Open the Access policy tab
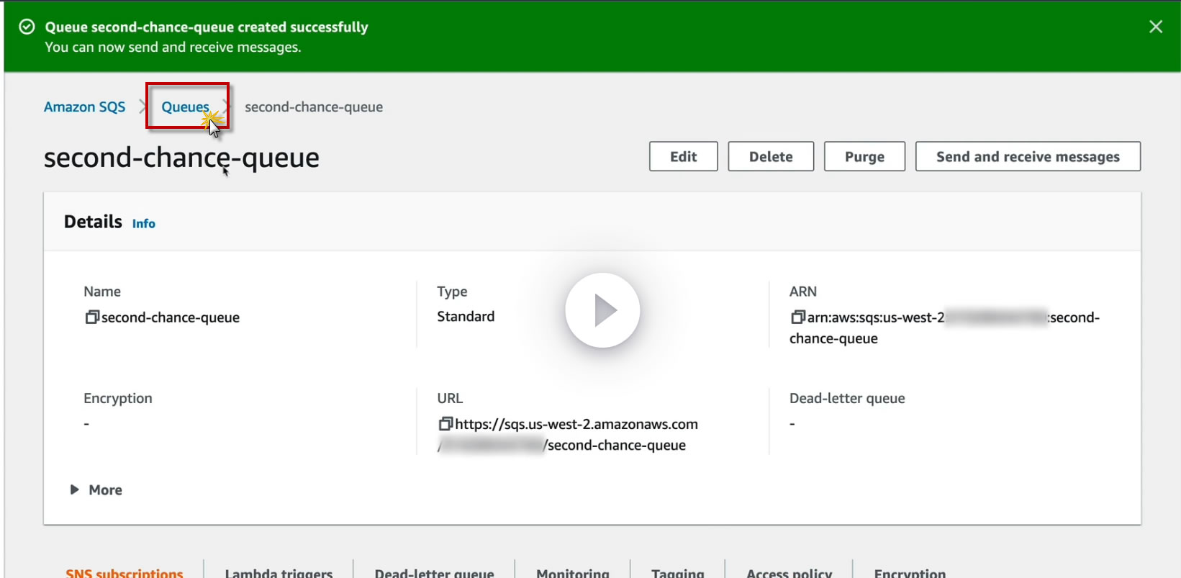Viewport: 1181px width, 578px height. click(x=789, y=573)
